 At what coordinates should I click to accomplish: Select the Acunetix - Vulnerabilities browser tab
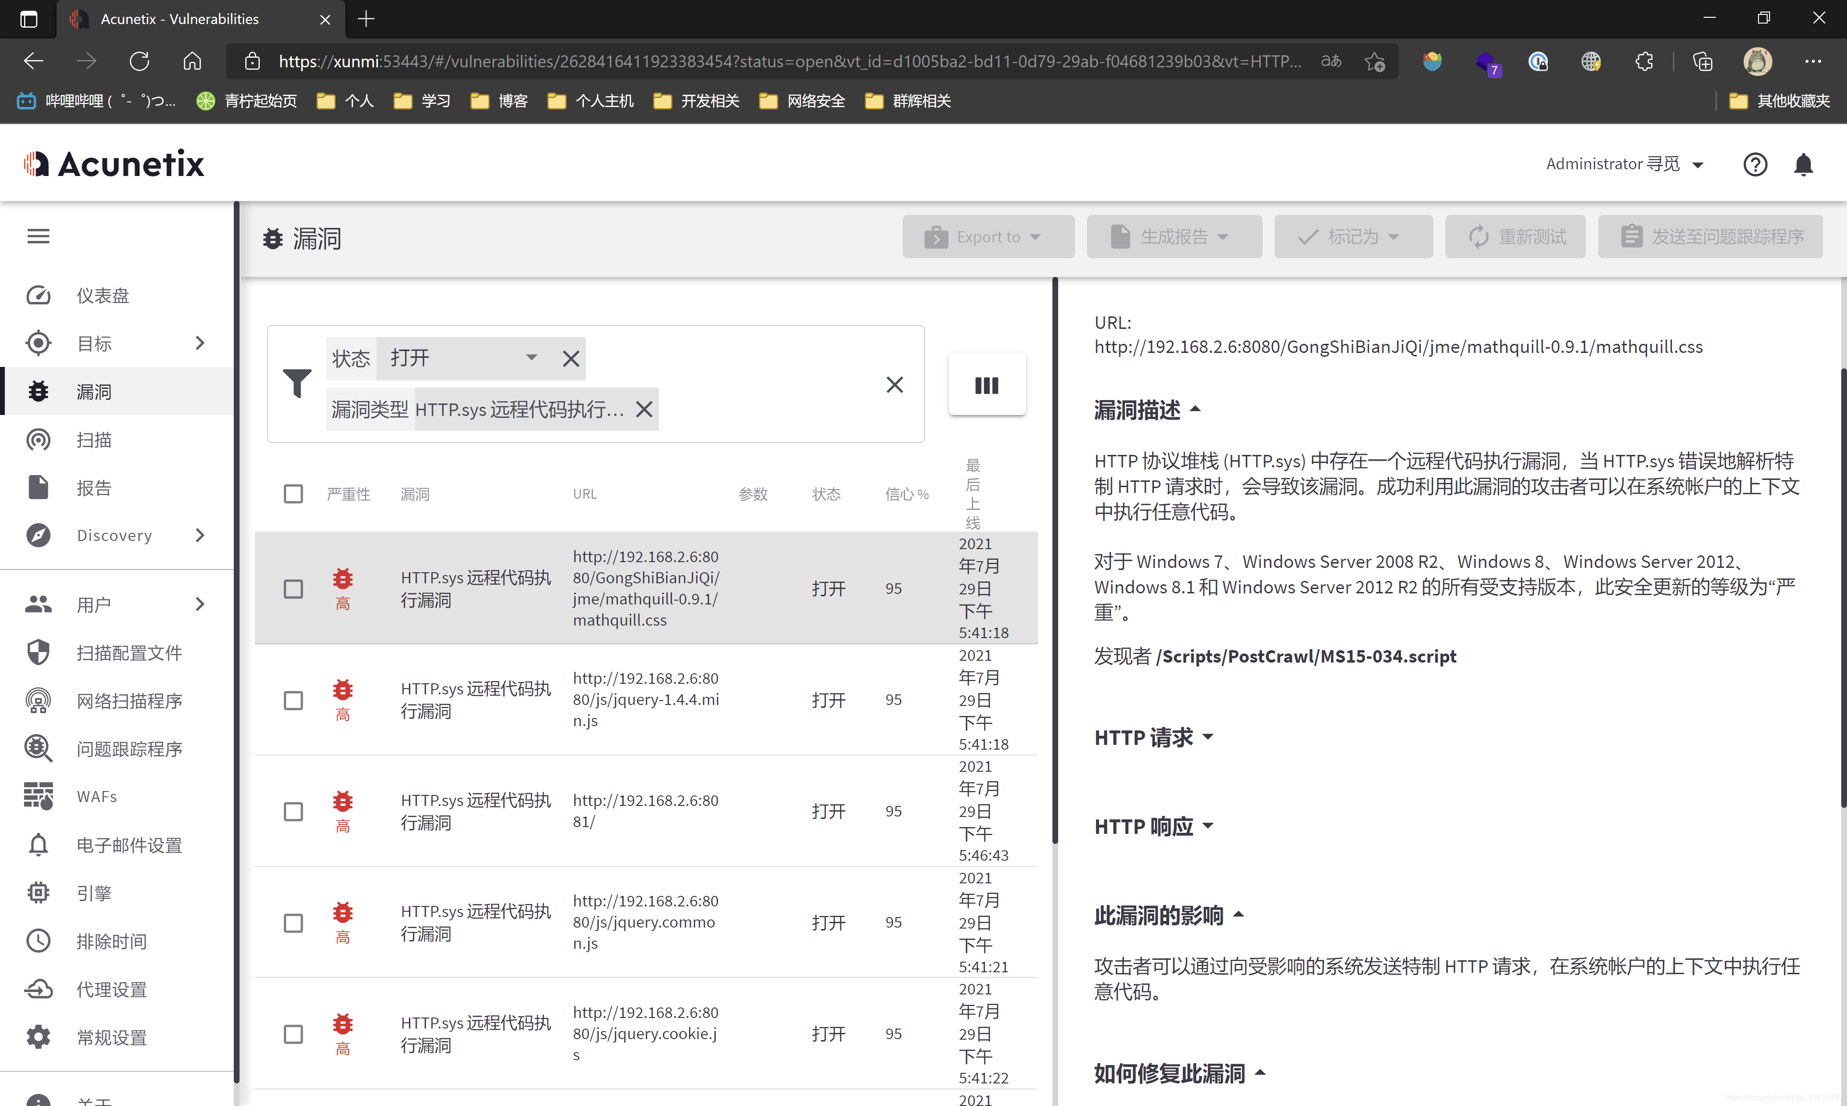201,19
